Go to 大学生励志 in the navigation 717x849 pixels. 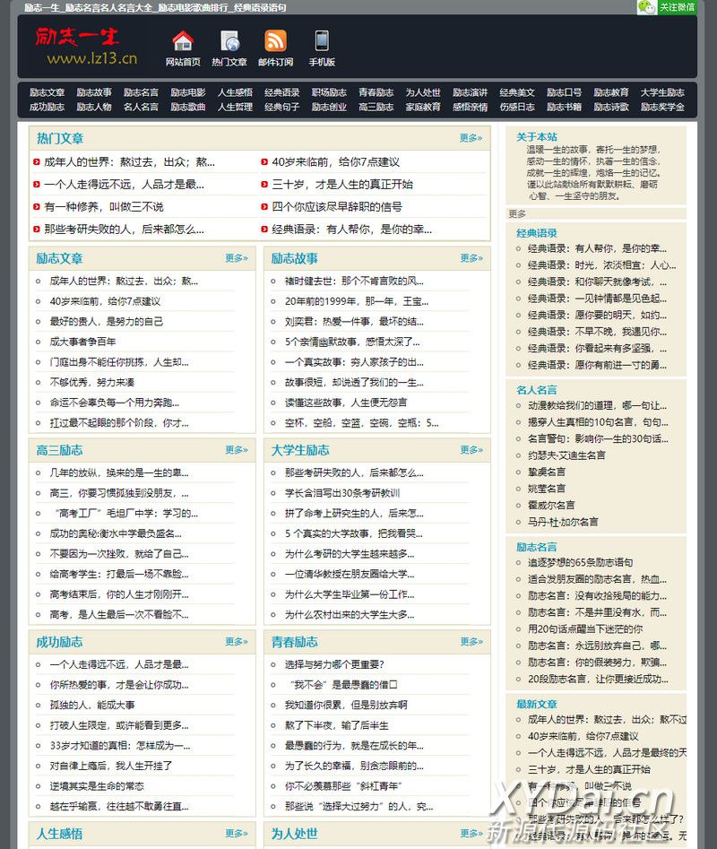[662, 92]
